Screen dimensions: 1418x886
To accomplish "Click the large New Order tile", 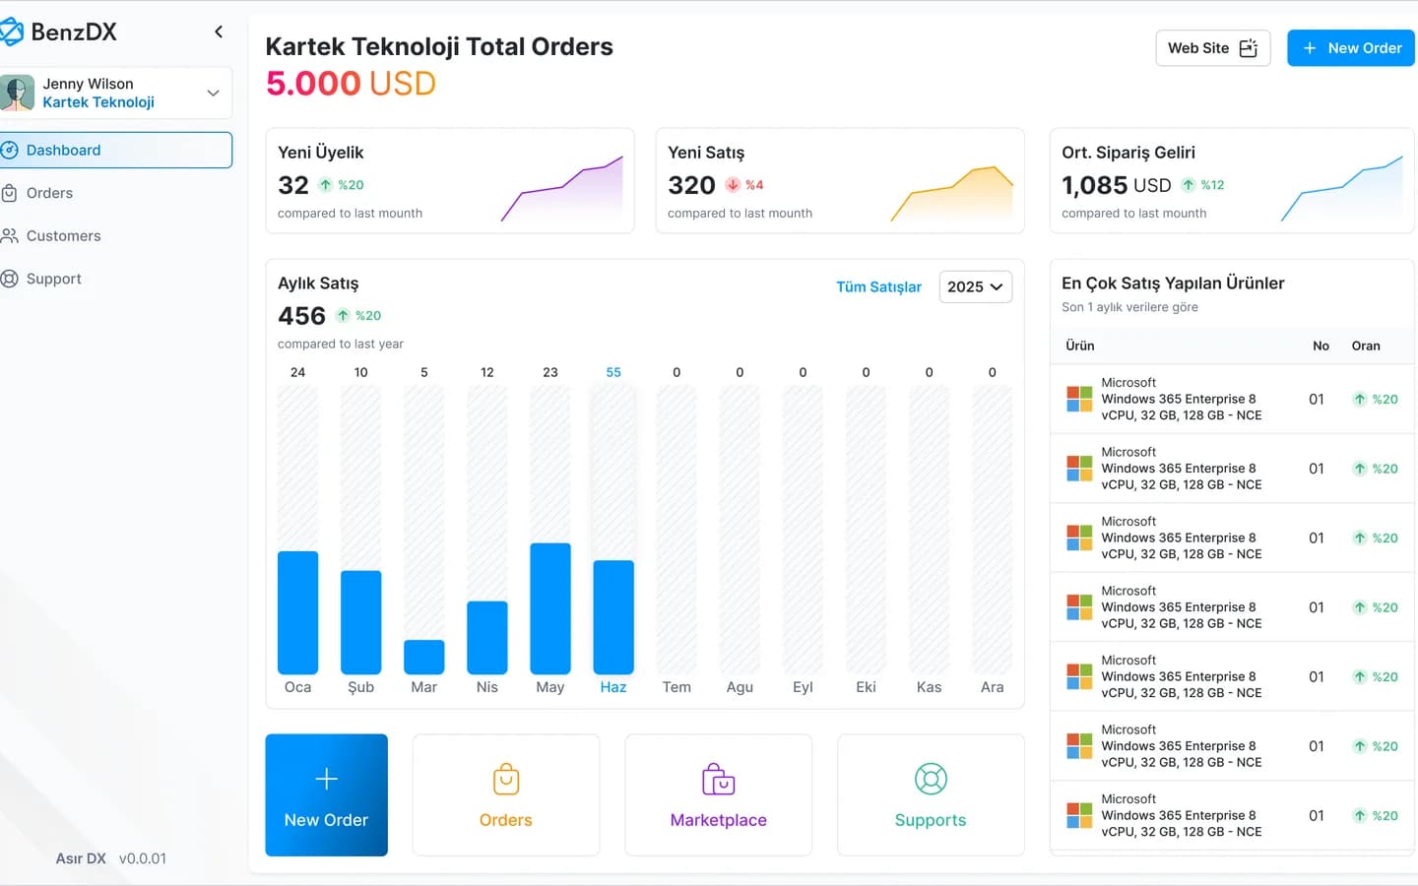I will [x=326, y=794].
